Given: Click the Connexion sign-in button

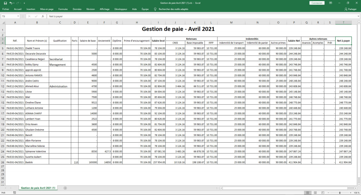Looking at the screenshot, I should (x=317, y=3).
